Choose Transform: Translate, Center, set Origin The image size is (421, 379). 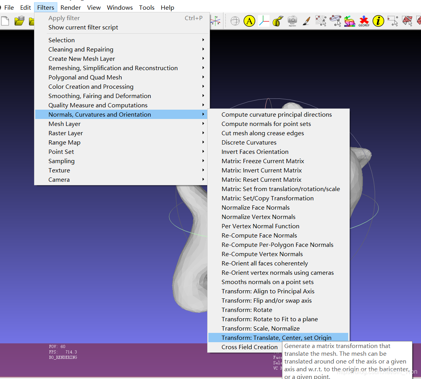click(278, 338)
